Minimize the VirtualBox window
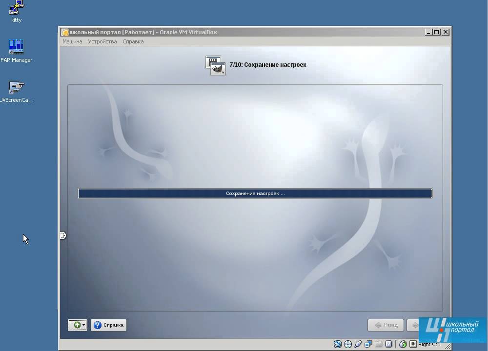The height and width of the screenshot is (351, 488). point(428,32)
